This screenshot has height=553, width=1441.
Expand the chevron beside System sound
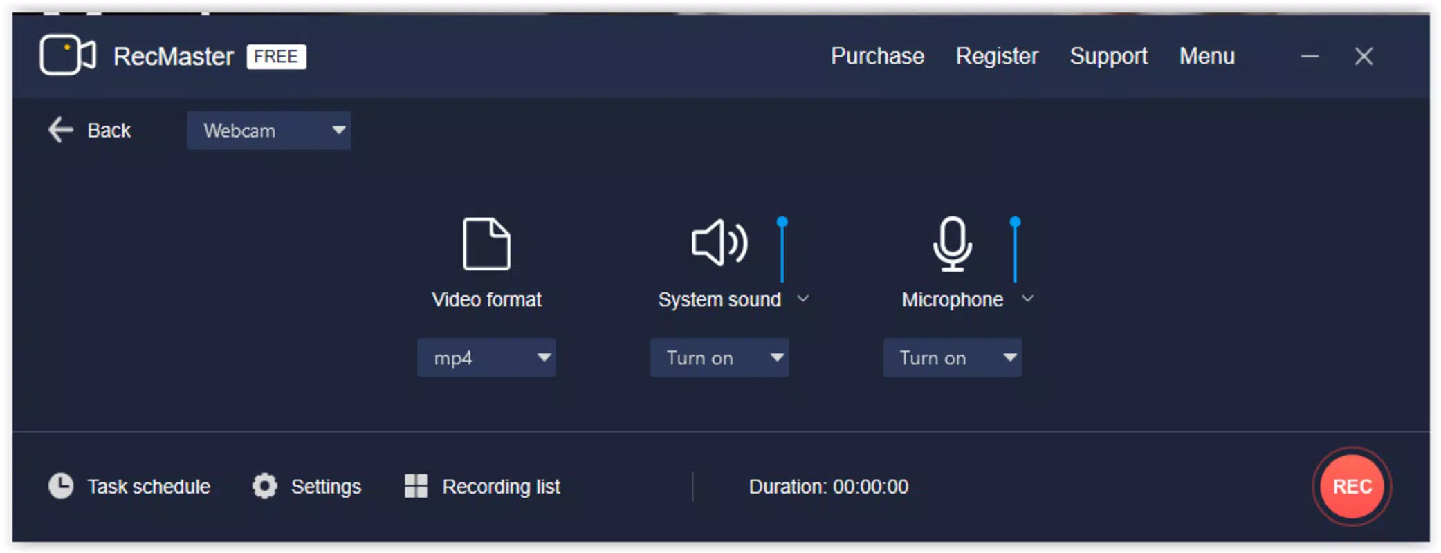click(x=803, y=299)
